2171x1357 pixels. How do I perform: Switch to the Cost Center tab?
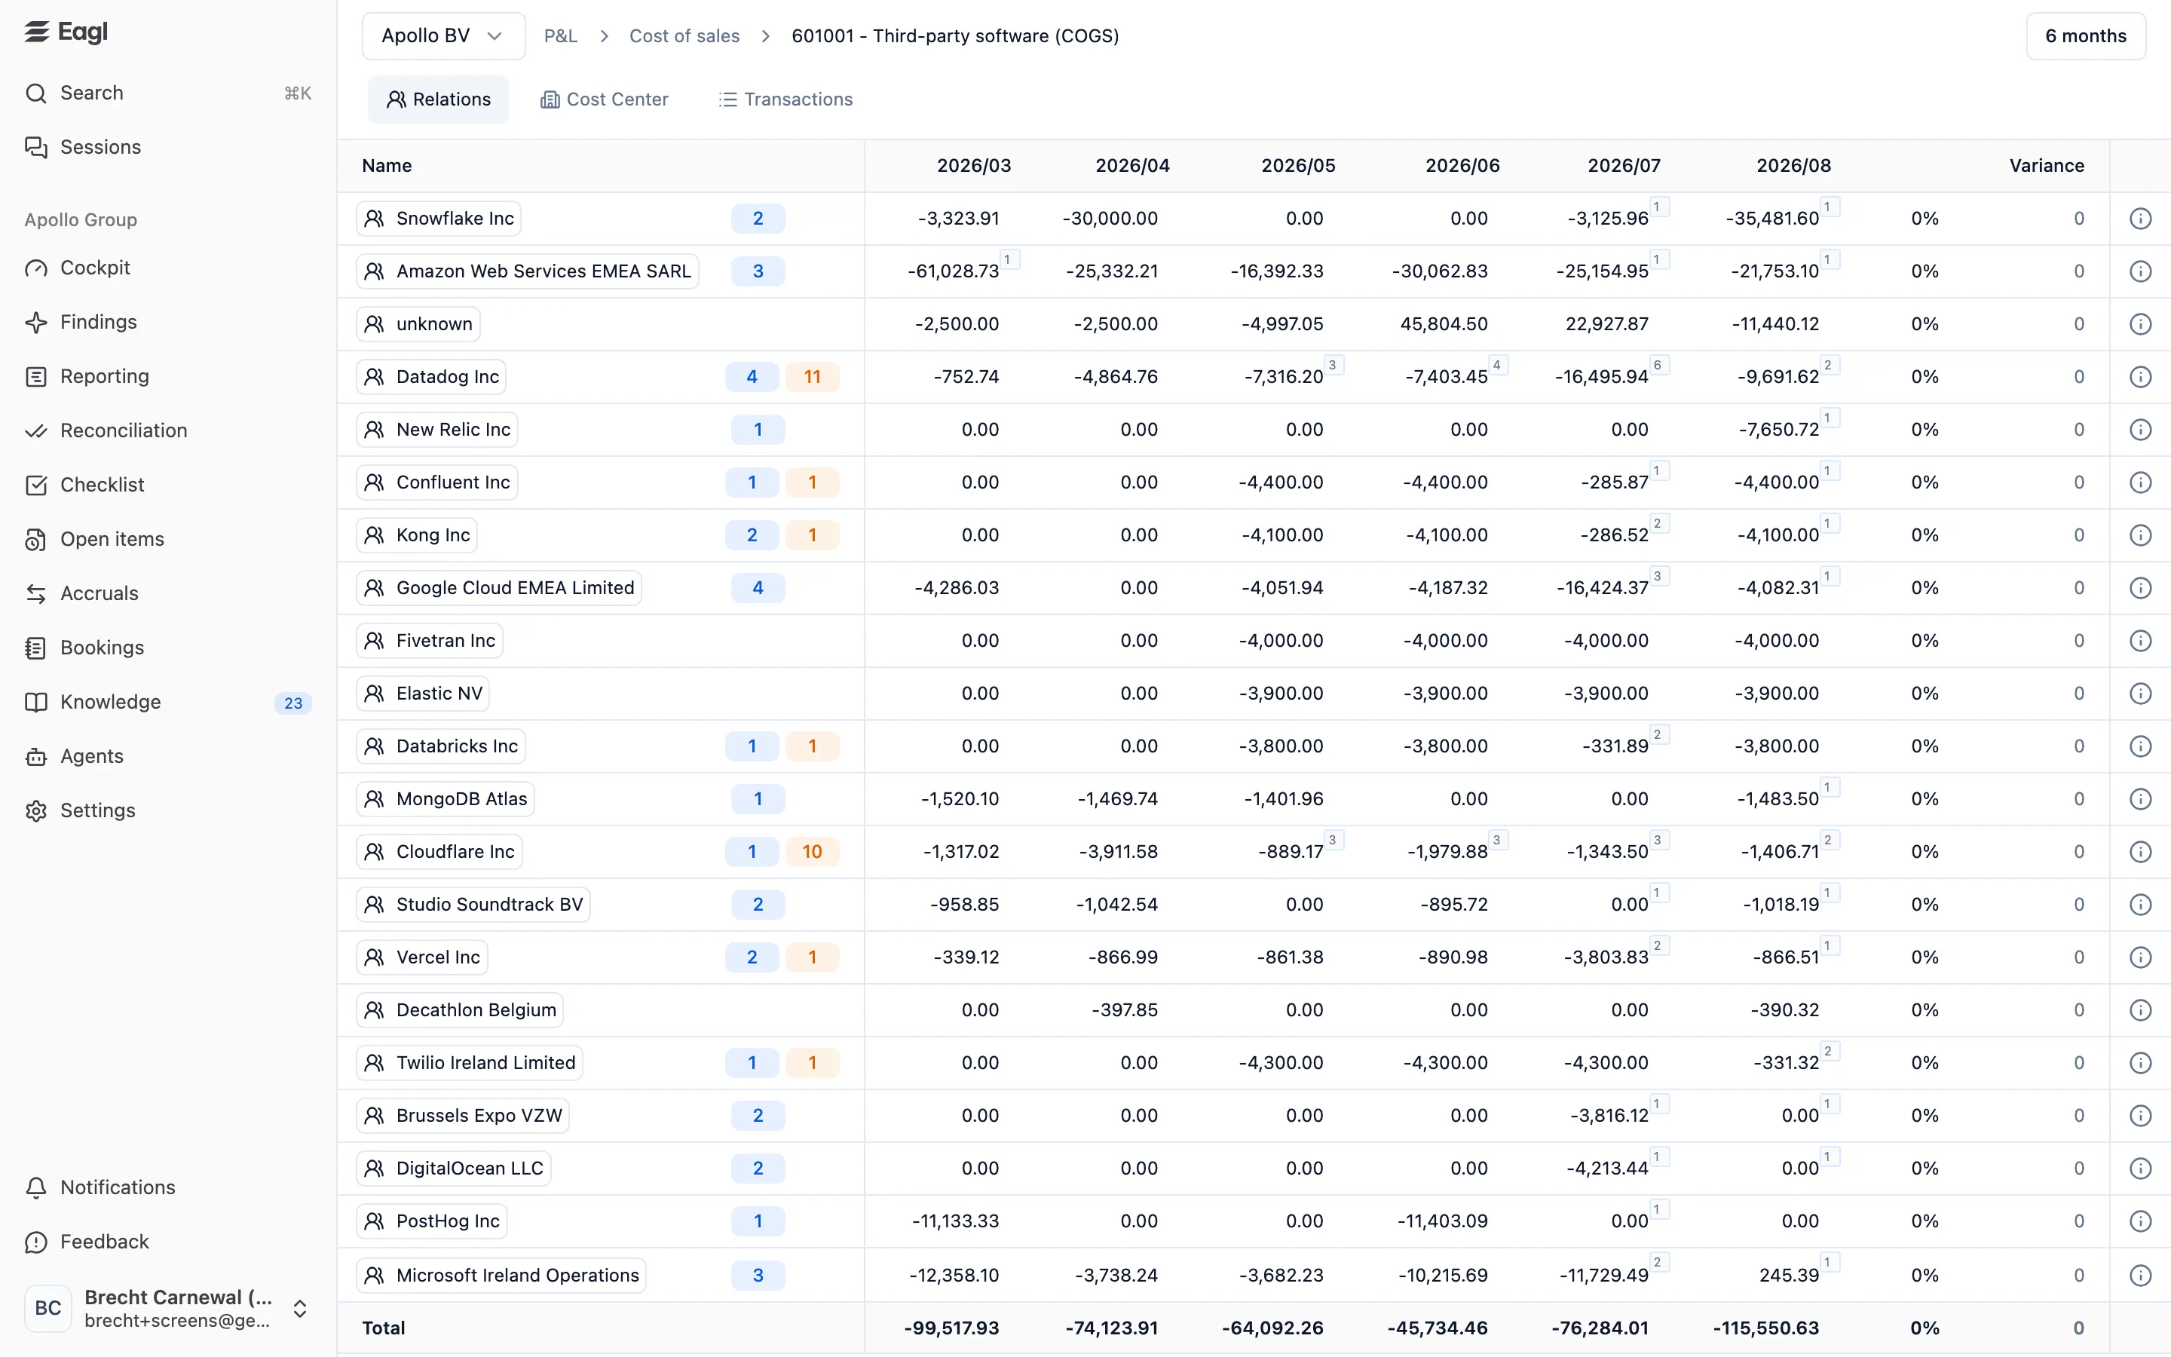pyautogui.click(x=605, y=100)
